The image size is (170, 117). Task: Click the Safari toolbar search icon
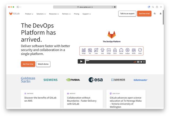(x=153, y=7)
